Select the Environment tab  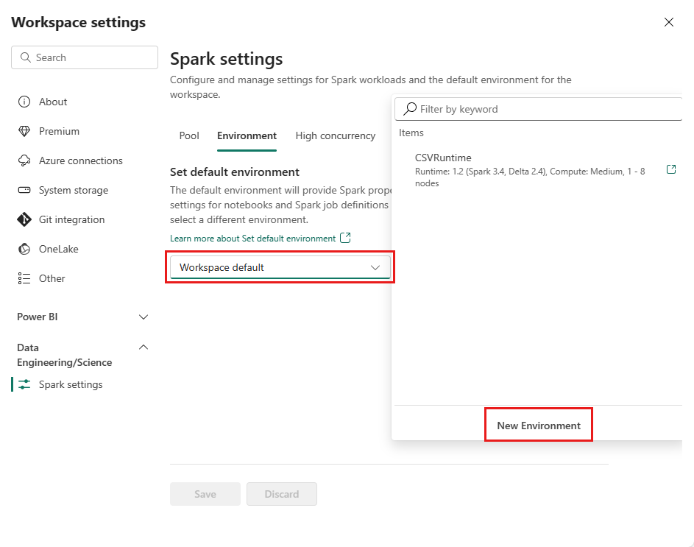(x=247, y=136)
